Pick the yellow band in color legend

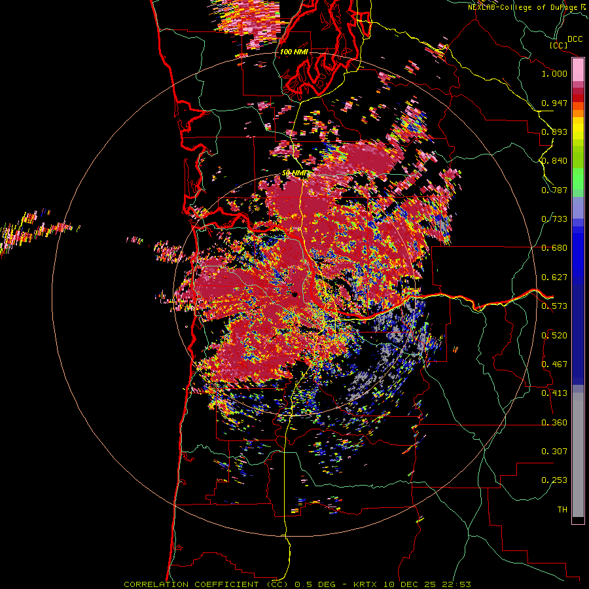coord(578,129)
